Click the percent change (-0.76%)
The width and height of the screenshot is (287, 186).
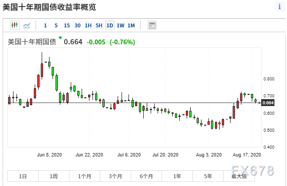122,42
